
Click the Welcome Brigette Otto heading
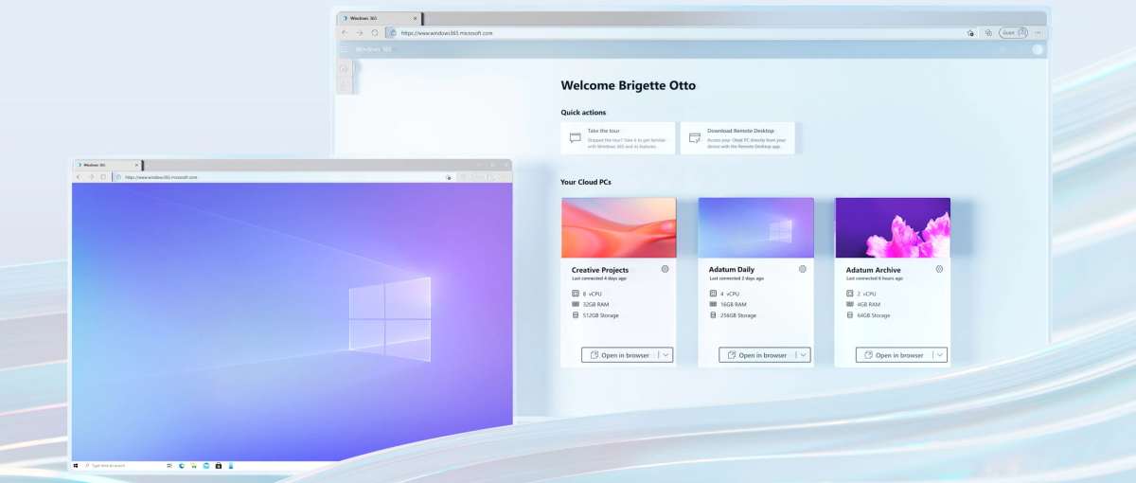point(629,85)
